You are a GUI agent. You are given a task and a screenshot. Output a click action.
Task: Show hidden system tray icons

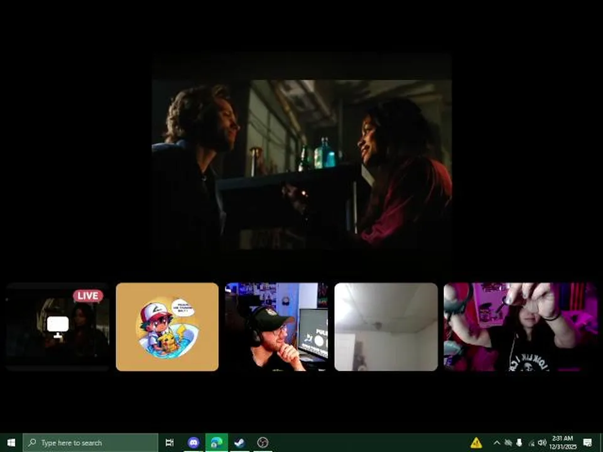click(x=496, y=443)
